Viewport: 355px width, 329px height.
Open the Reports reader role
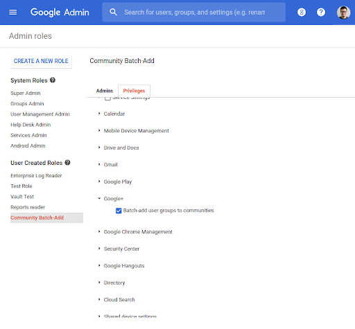[28, 207]
